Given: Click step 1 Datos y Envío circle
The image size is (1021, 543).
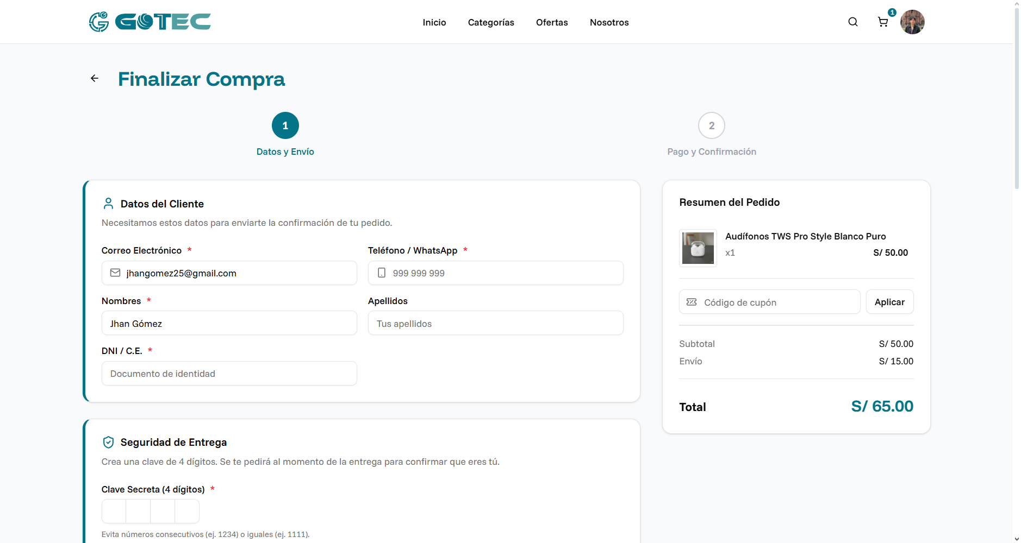Looking at the screenshot, I should point(285,125).
